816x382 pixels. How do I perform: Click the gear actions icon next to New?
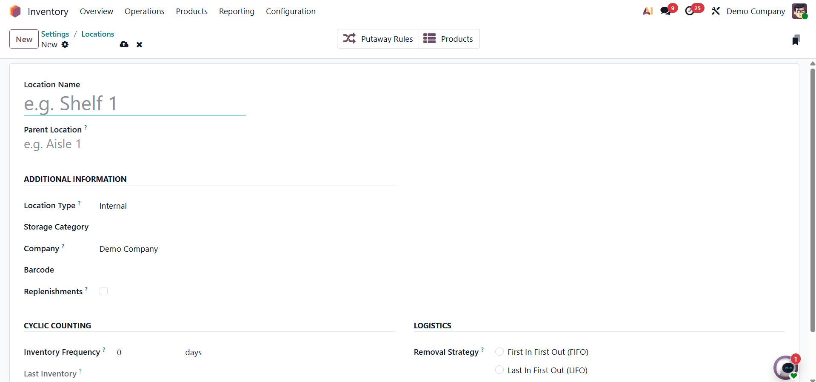(x=65, y=44)
